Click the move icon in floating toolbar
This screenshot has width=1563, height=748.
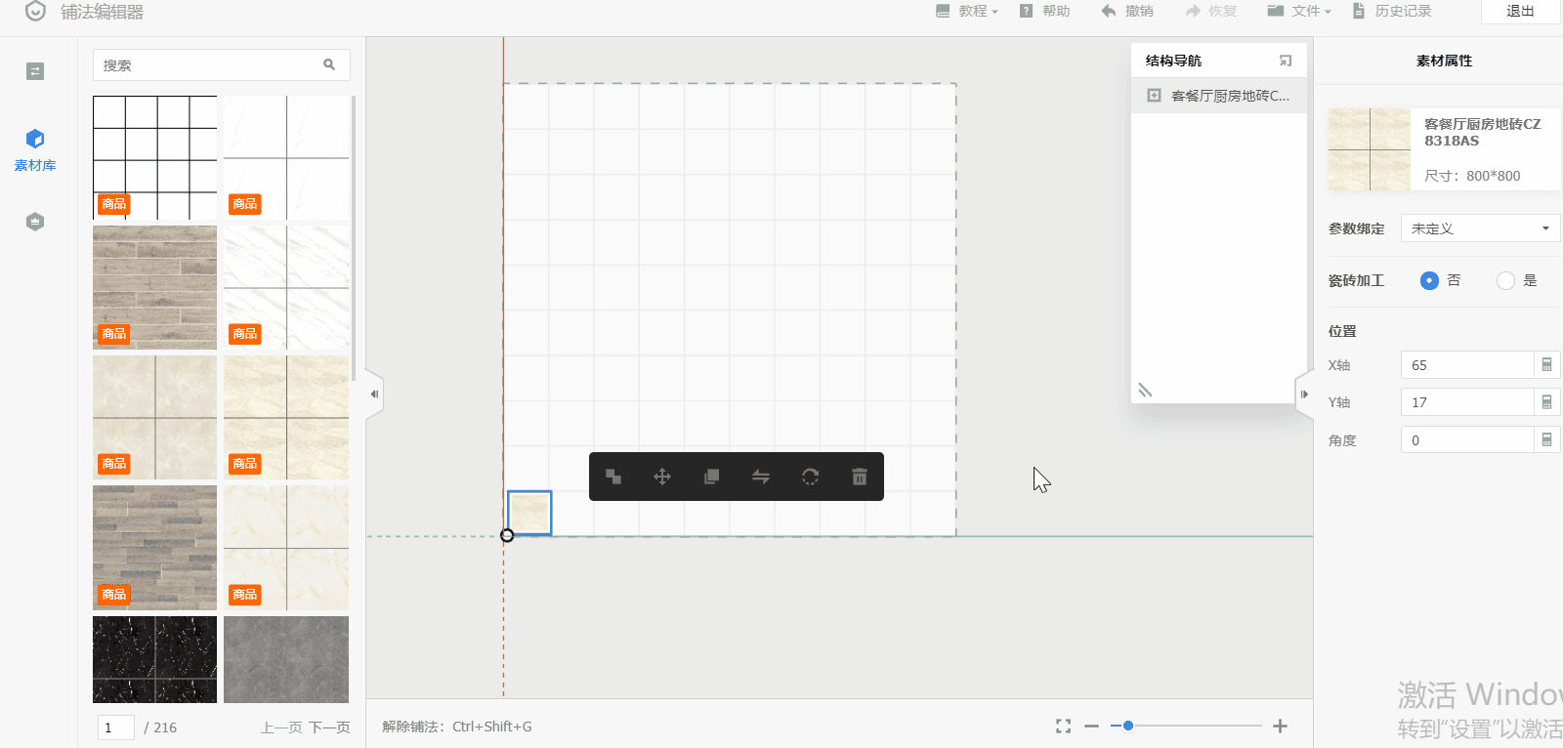coord(662,477)
